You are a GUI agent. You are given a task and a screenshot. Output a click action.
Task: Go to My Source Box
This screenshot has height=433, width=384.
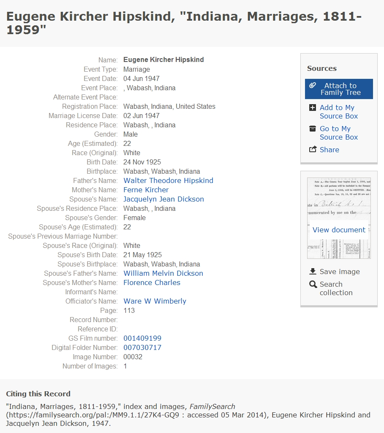(339, 133)
